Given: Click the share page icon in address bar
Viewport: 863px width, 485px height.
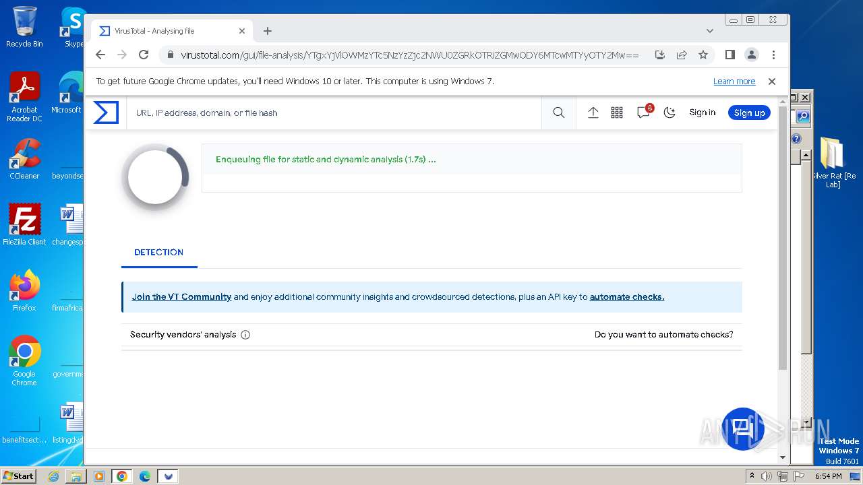Looking at the screenshot, I should [x=682, y=55].
